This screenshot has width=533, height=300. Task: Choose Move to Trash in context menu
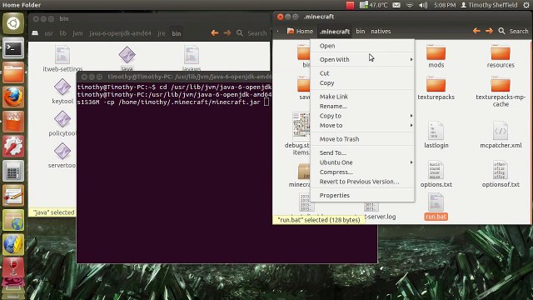tap(362, 139)
